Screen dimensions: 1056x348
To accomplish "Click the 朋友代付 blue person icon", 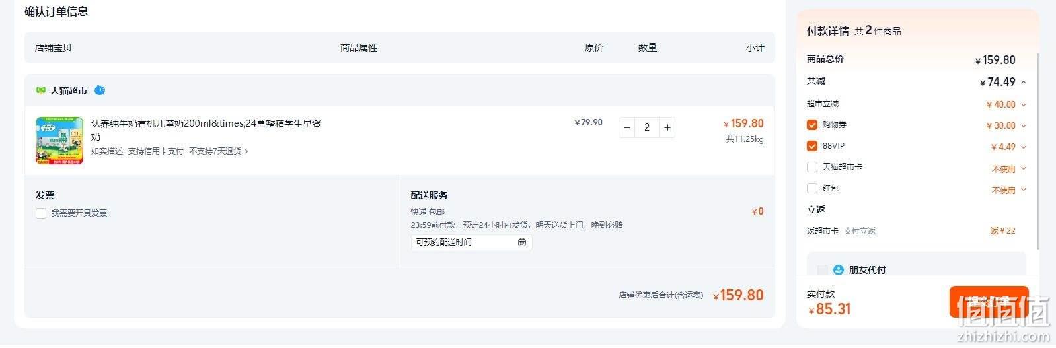I will click(839, 270).
